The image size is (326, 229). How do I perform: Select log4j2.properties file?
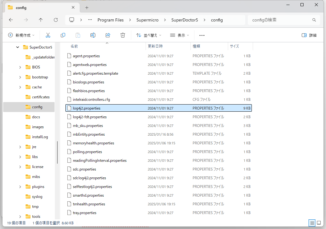coord(159,108)
